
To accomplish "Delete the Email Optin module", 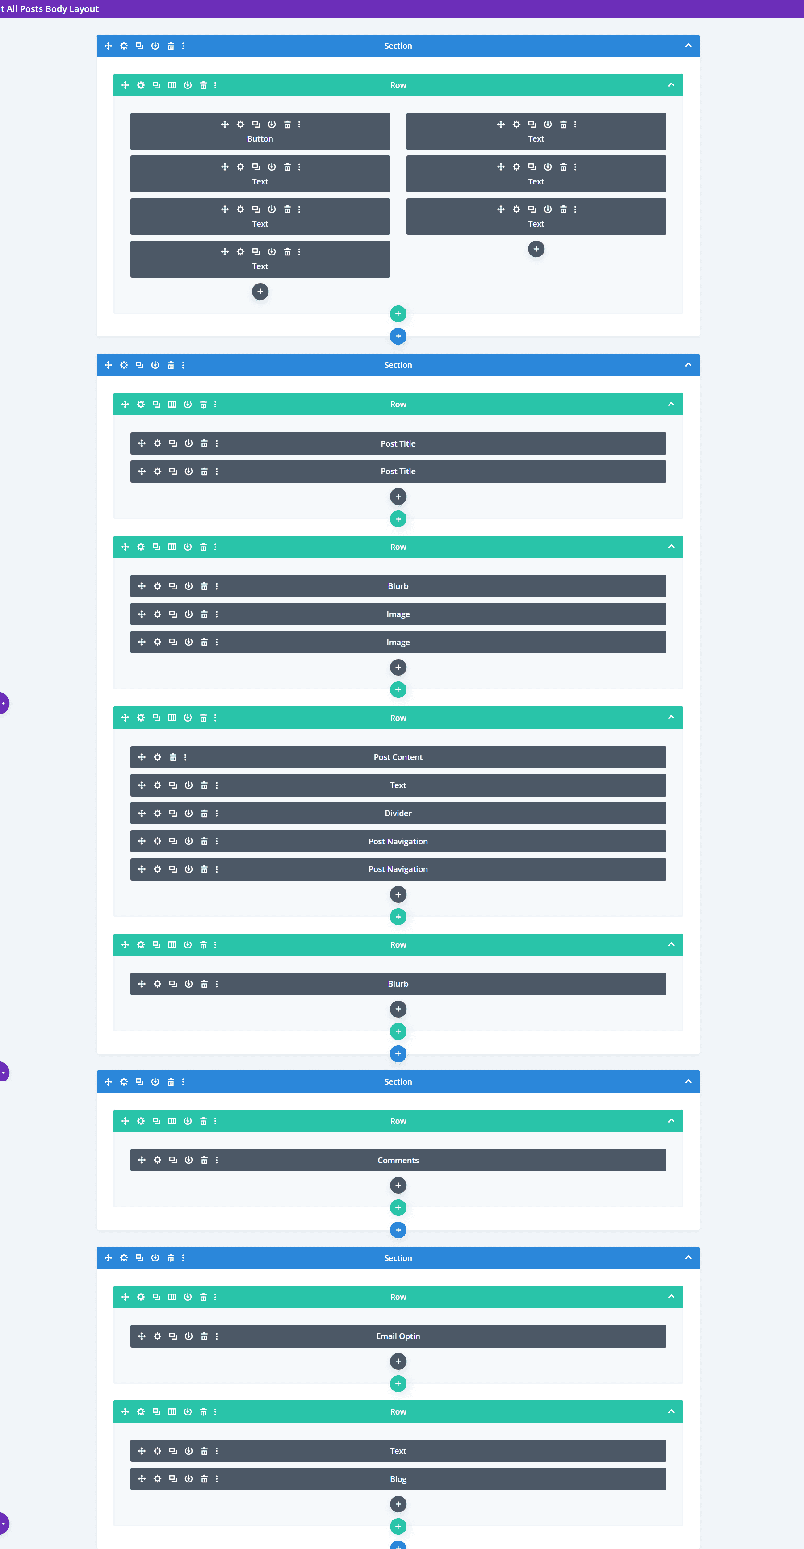I will (205, 1336).
